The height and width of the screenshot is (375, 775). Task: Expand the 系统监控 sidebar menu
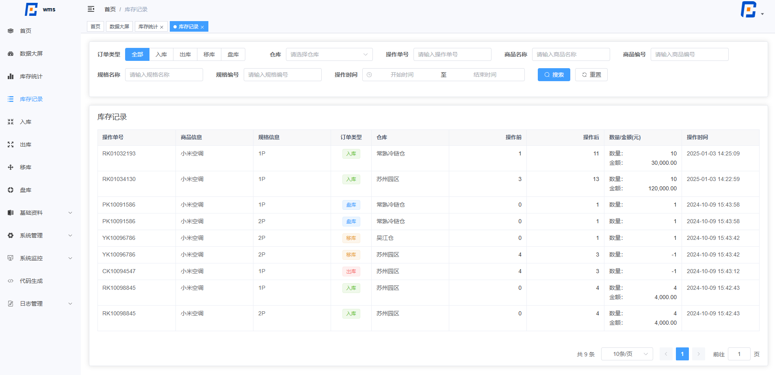(x=40, y=258)
